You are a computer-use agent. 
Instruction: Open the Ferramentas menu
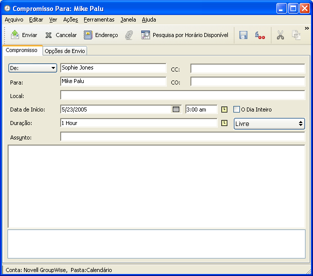coord(99,19)
